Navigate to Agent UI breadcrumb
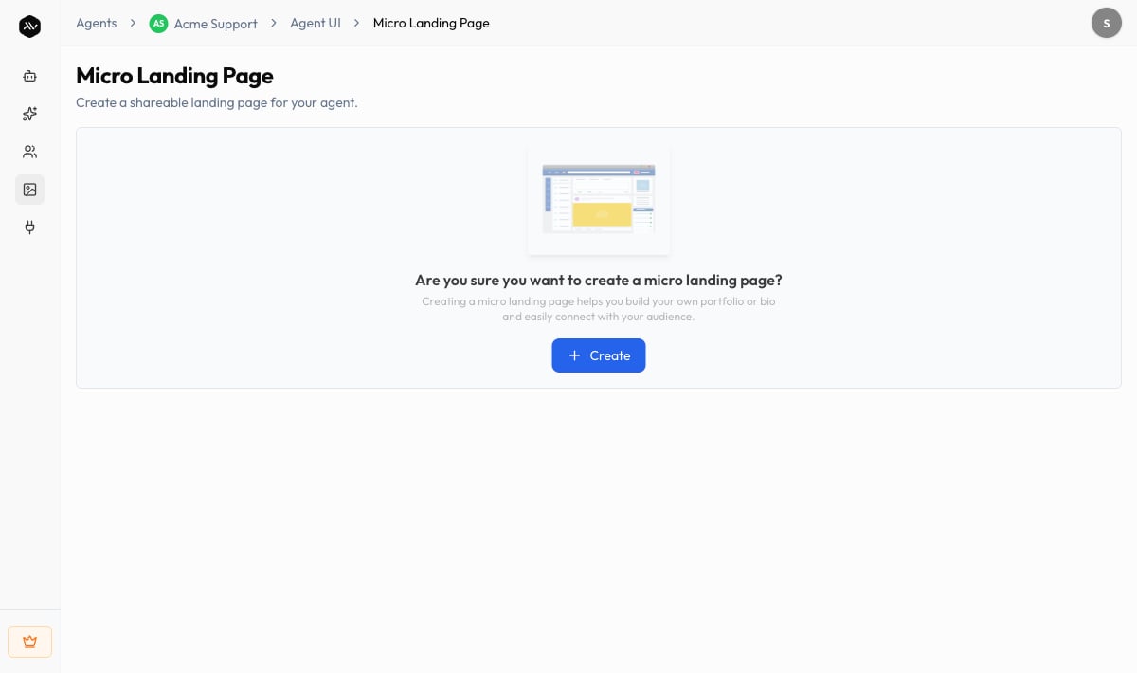 (x=316, y=23)
